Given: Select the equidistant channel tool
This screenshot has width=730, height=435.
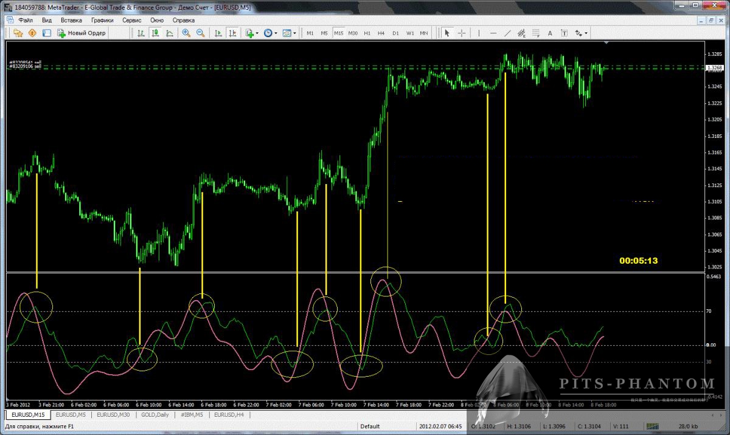Looking at the screenshot, I should pyautogui.click(x=521, y=33).
